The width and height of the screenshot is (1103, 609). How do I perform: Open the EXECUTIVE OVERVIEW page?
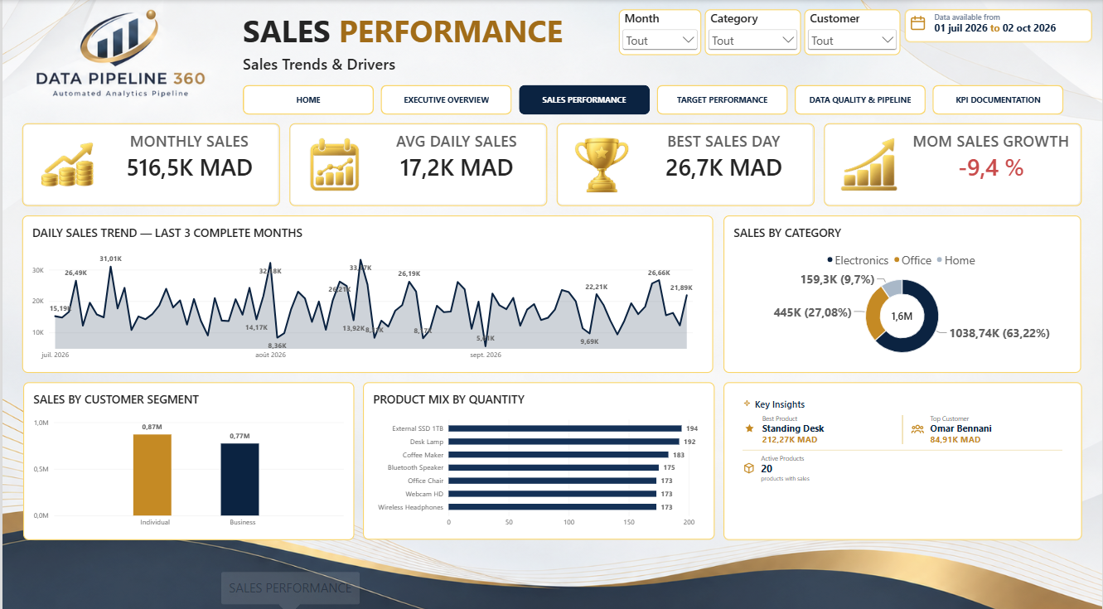pyautogui.click(x=446, y=99)
